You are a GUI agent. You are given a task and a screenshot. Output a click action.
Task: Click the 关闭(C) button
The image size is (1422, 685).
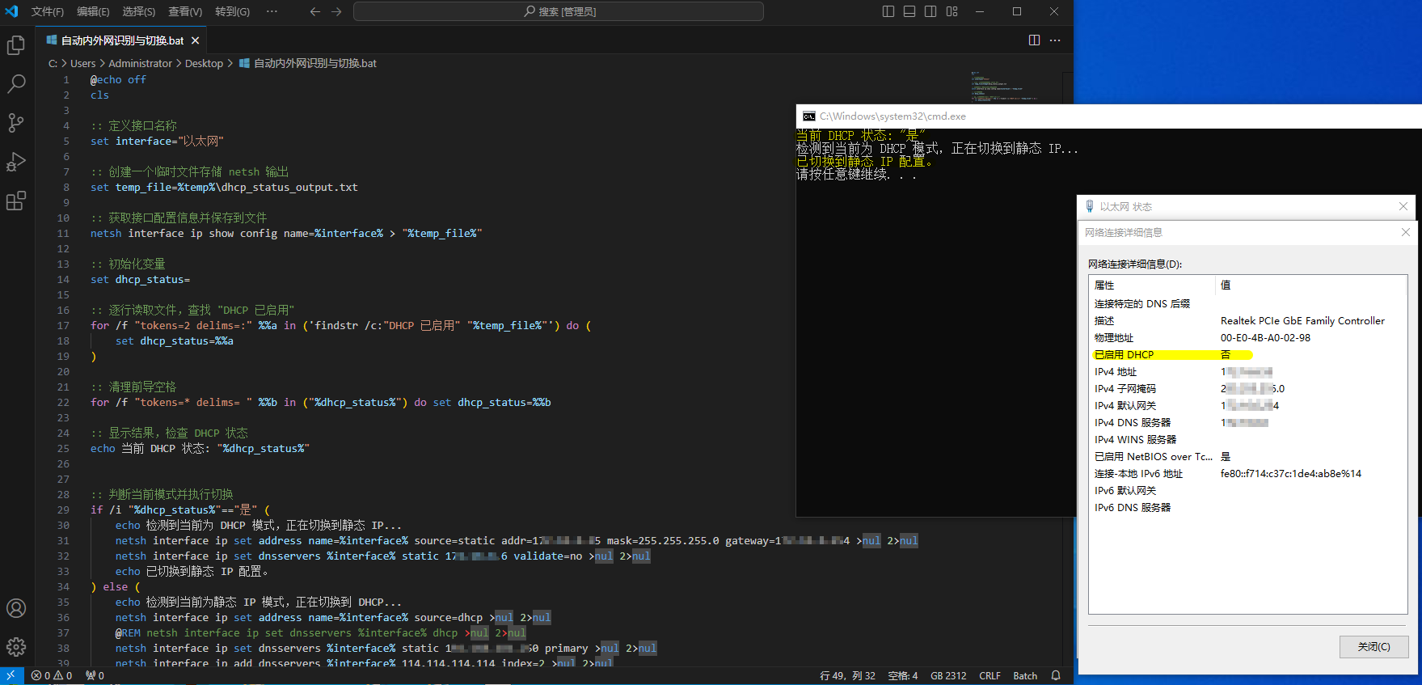click(x=1373, y=646)
